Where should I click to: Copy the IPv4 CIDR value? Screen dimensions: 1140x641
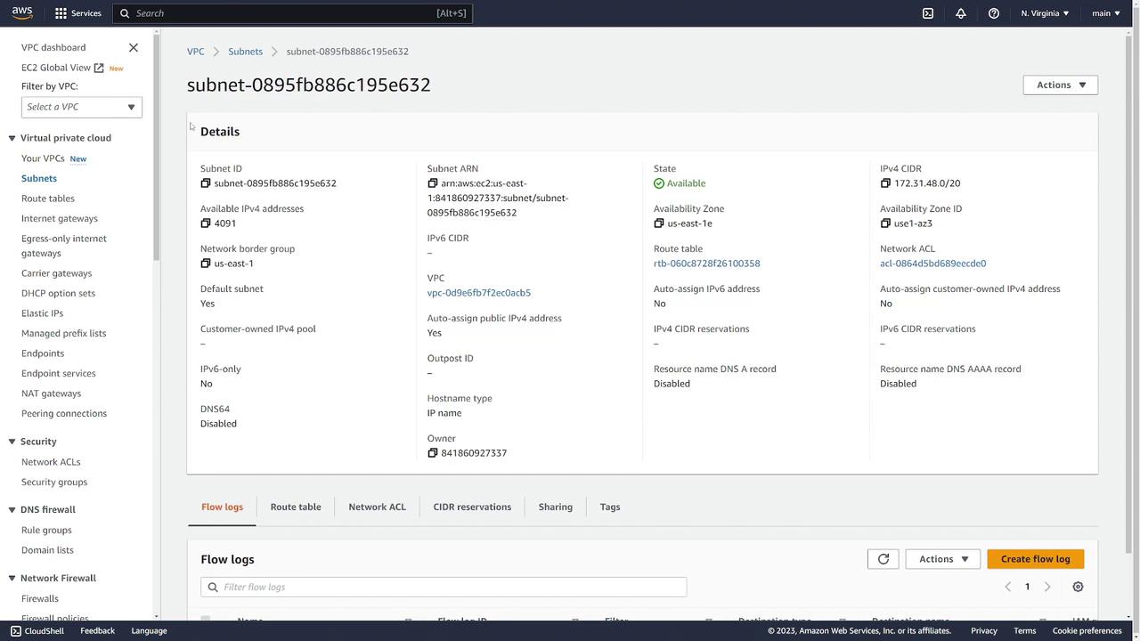coord(885,183)
